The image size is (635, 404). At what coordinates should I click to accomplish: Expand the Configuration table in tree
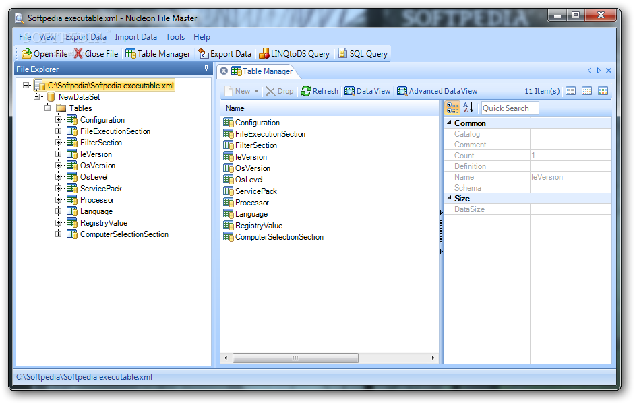(59, 119)
